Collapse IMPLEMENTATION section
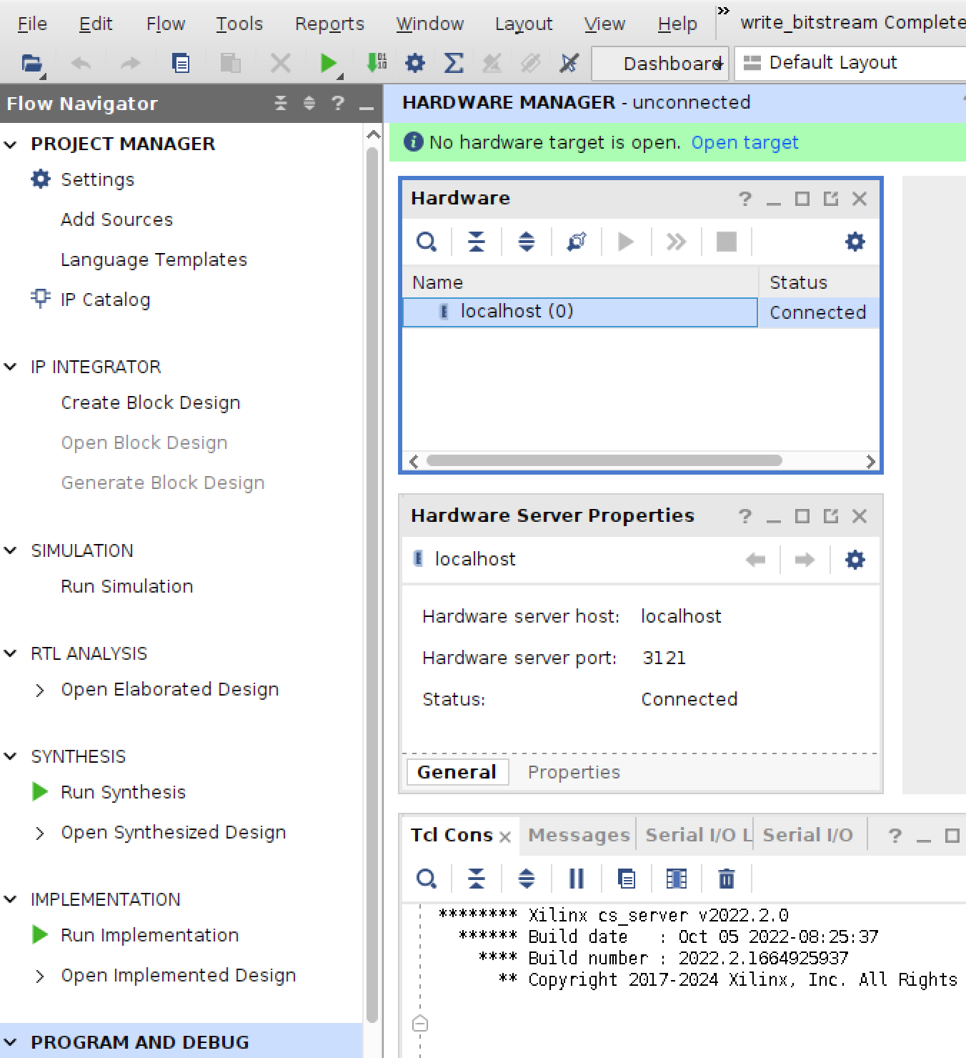 coord(11,899)
